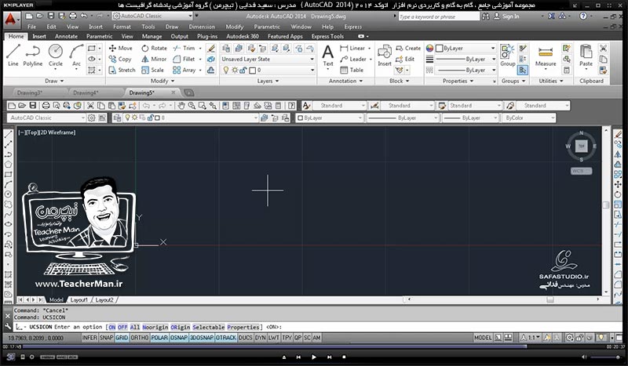Expand the Layers panel
Viewport: 628px width, 366px height.
268,81
